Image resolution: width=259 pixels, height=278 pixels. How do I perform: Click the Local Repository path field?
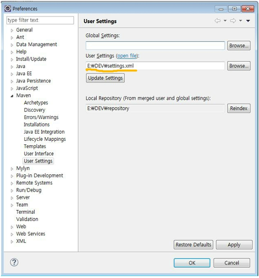coord(155,108)
